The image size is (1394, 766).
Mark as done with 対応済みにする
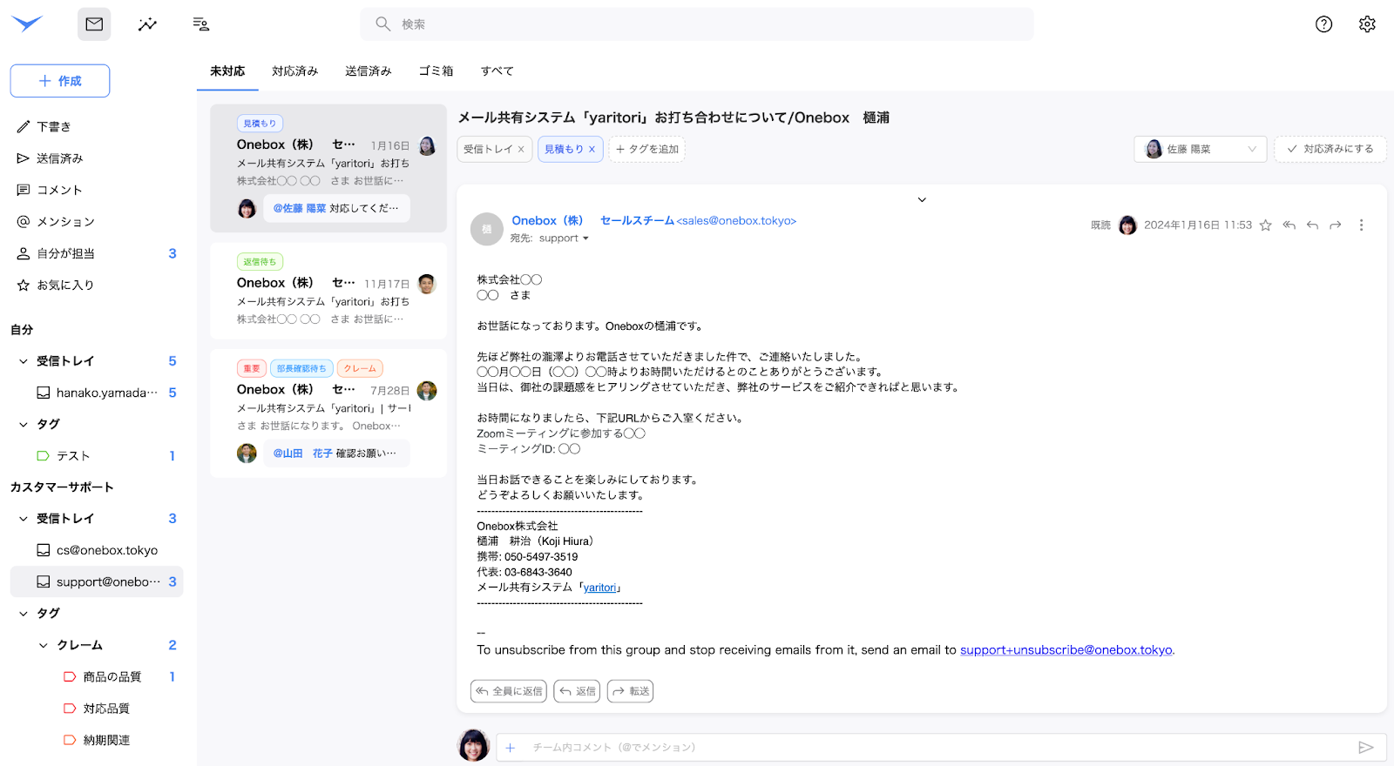(1330, 149)
